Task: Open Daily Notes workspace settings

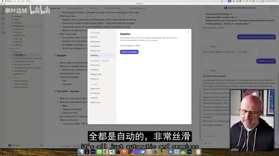Action: [95, 65]
